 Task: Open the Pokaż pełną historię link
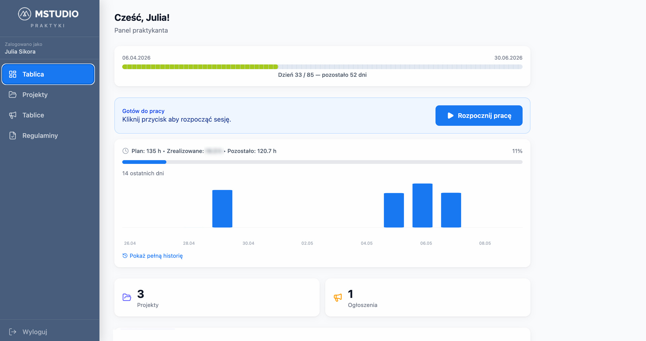[x=156, y=256]
